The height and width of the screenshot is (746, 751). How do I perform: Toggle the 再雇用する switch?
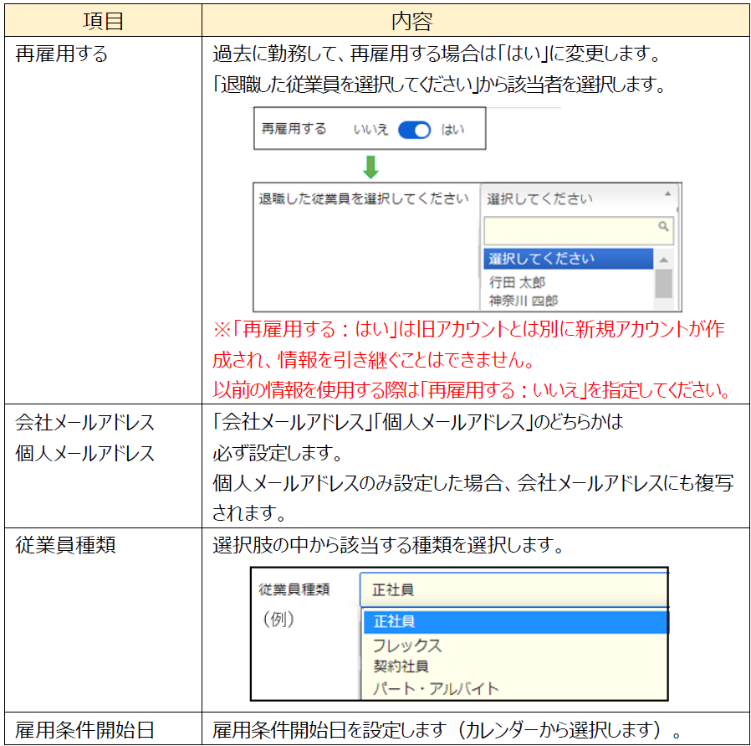pyautogui.click(x=414, y=130)
